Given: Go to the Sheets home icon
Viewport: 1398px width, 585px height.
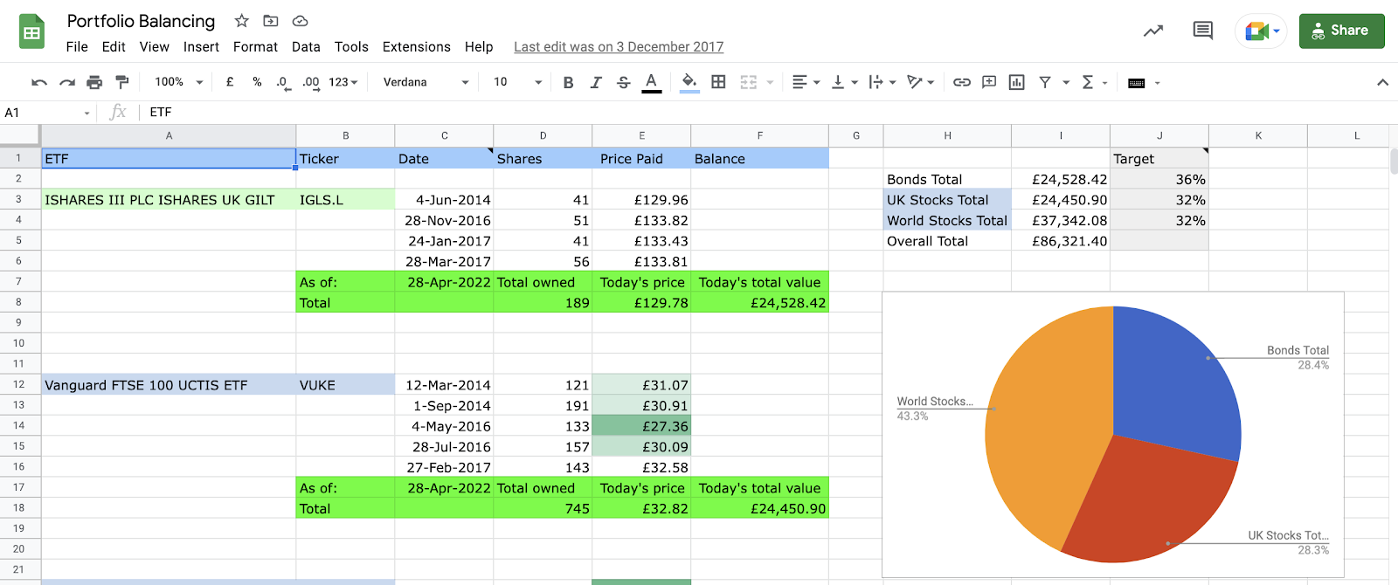Looking at the screenshot, I should click(32, 32).
